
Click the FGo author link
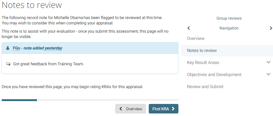tap(17, 48)
